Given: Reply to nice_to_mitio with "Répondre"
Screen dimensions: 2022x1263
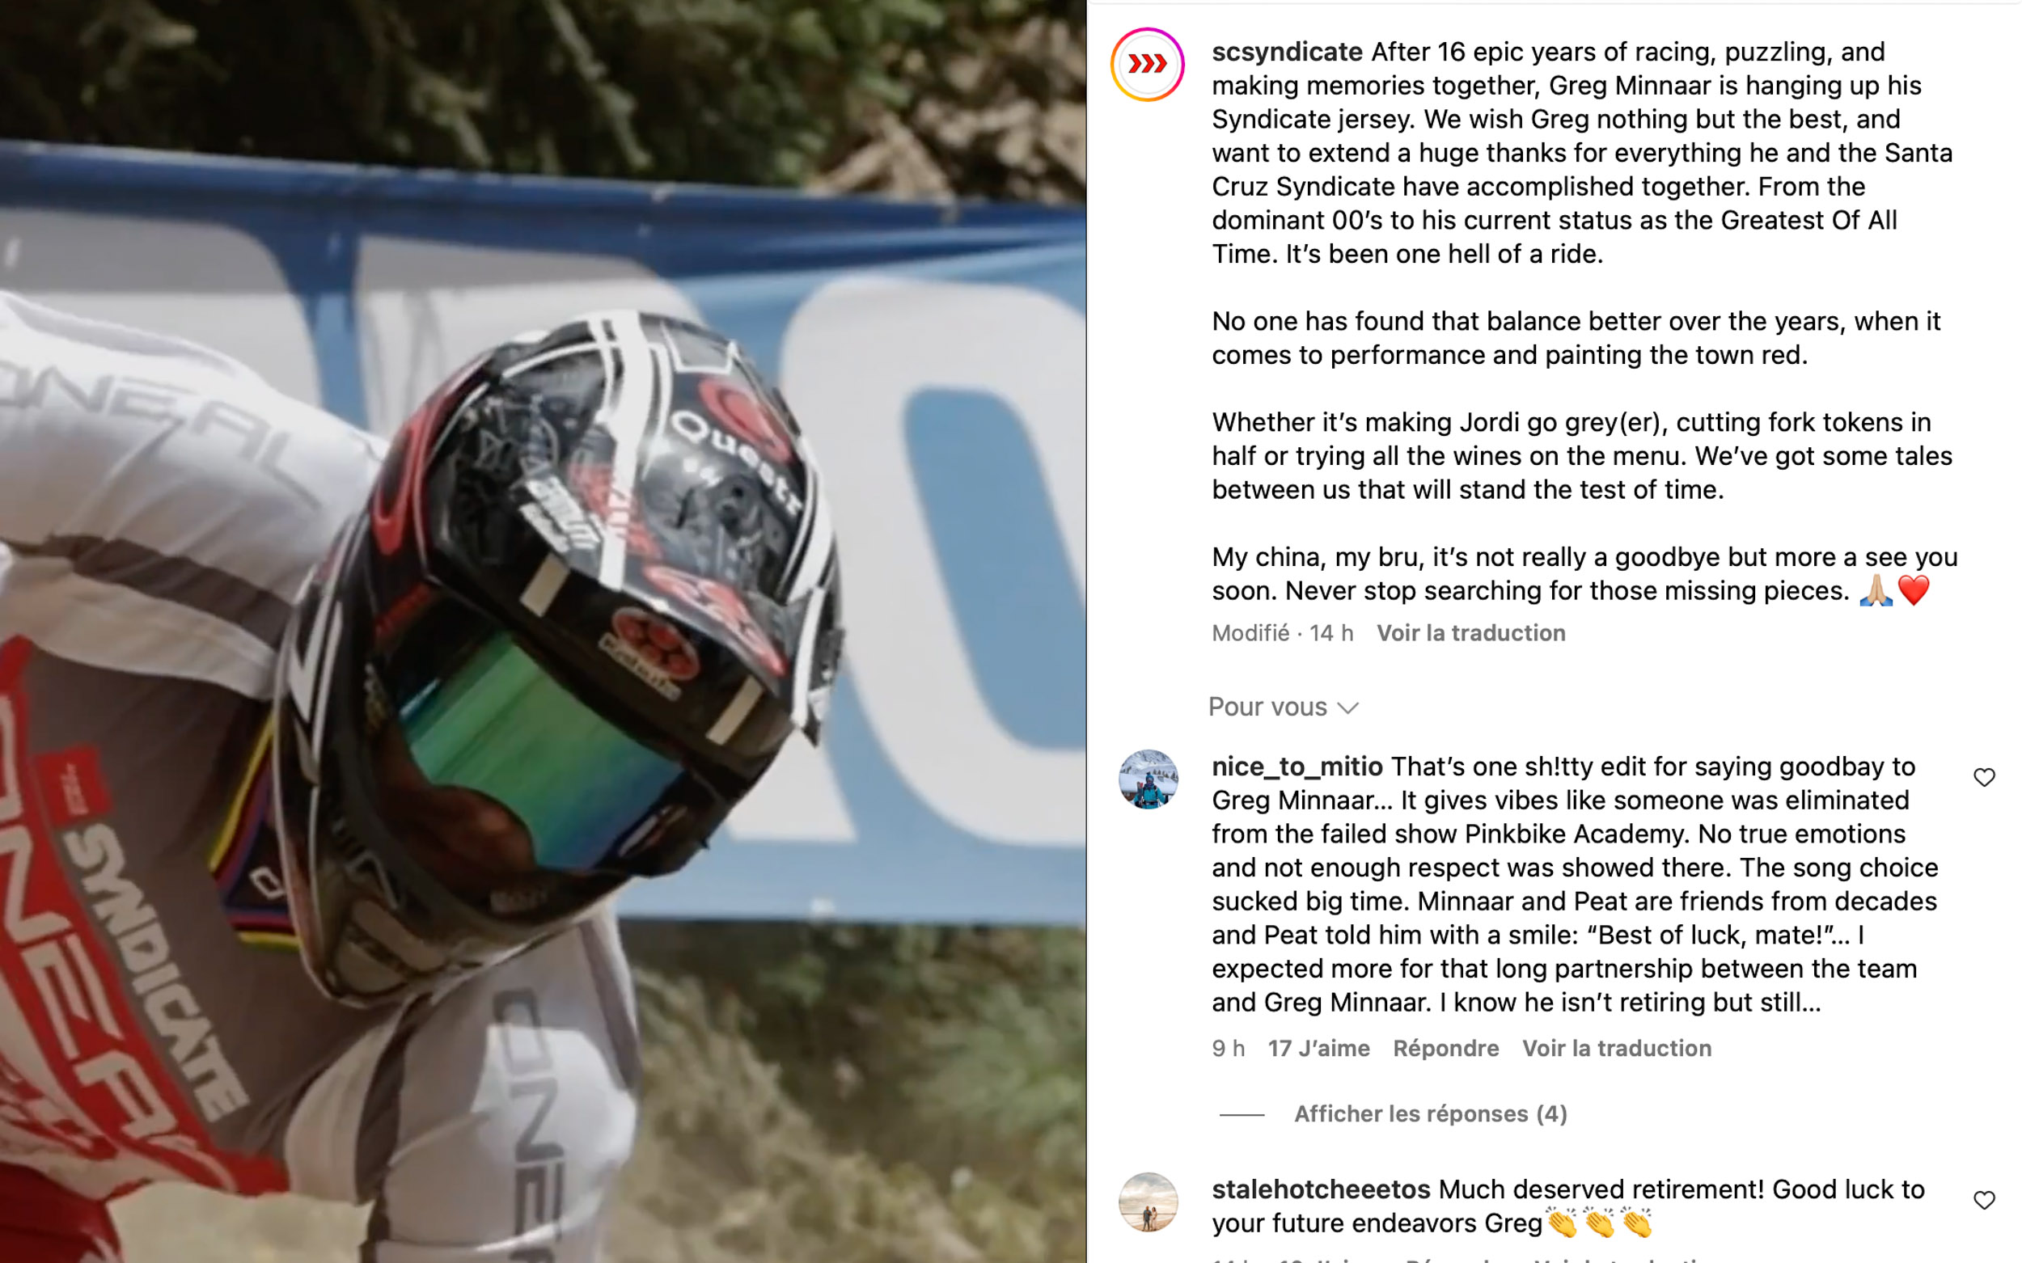Looking at the screenshot, I should (x=1445, y=1049).
